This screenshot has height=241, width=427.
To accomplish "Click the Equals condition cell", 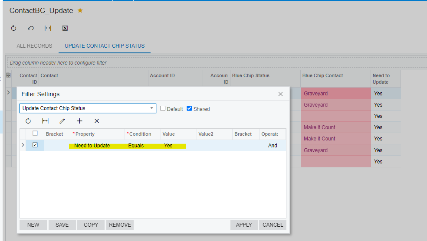I will tap(143, 146).
